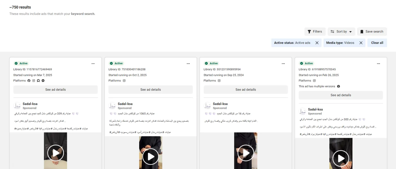Play the video in ad 619188957570345
The height and width of the screenshot is (169, 396).
(x=341, y=159)
